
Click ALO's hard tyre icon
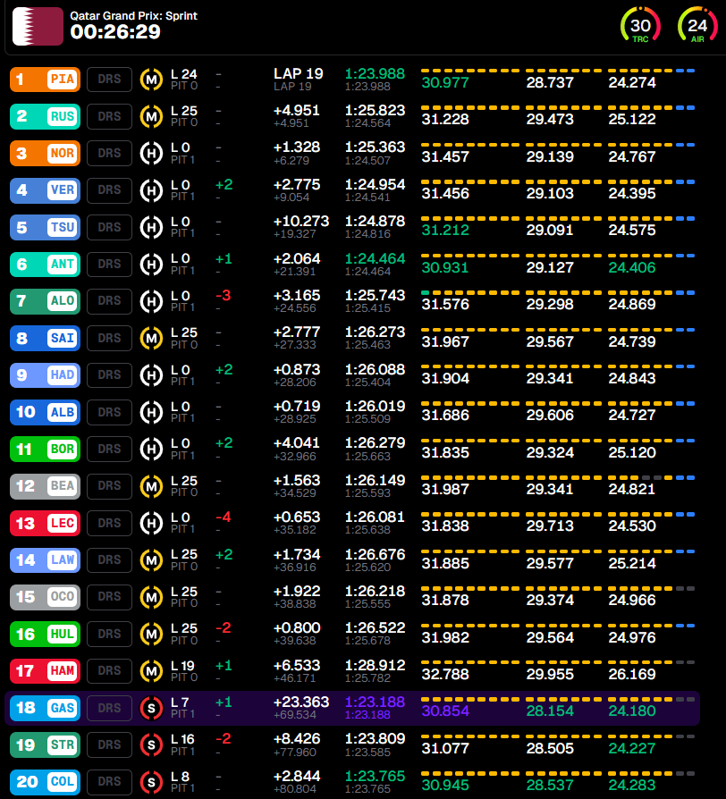151,301
